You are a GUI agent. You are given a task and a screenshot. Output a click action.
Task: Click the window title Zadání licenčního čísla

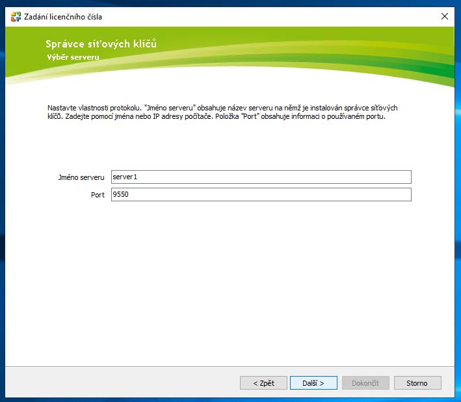(x=64, y=16)
